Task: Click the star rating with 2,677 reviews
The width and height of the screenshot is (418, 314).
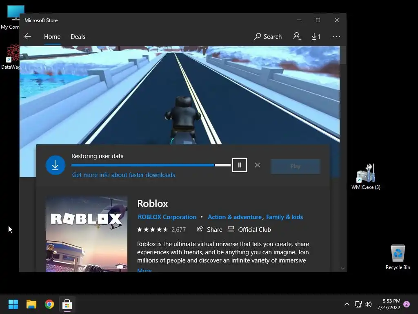Action: pyautogui.click(x=161, y=229)
